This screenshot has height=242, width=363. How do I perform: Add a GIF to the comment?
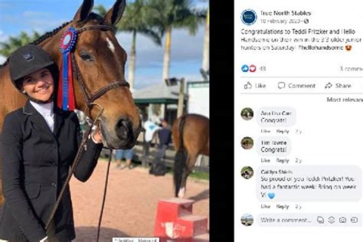coord(354,220)
